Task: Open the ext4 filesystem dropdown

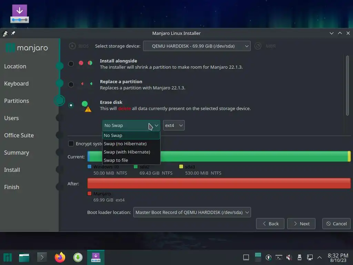Action: click(174, 125)
